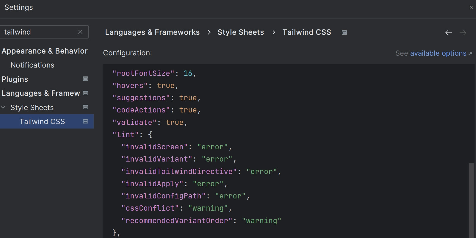Go back with the left arrow
This screenshot has height=238, width=476.
point(449,33)
